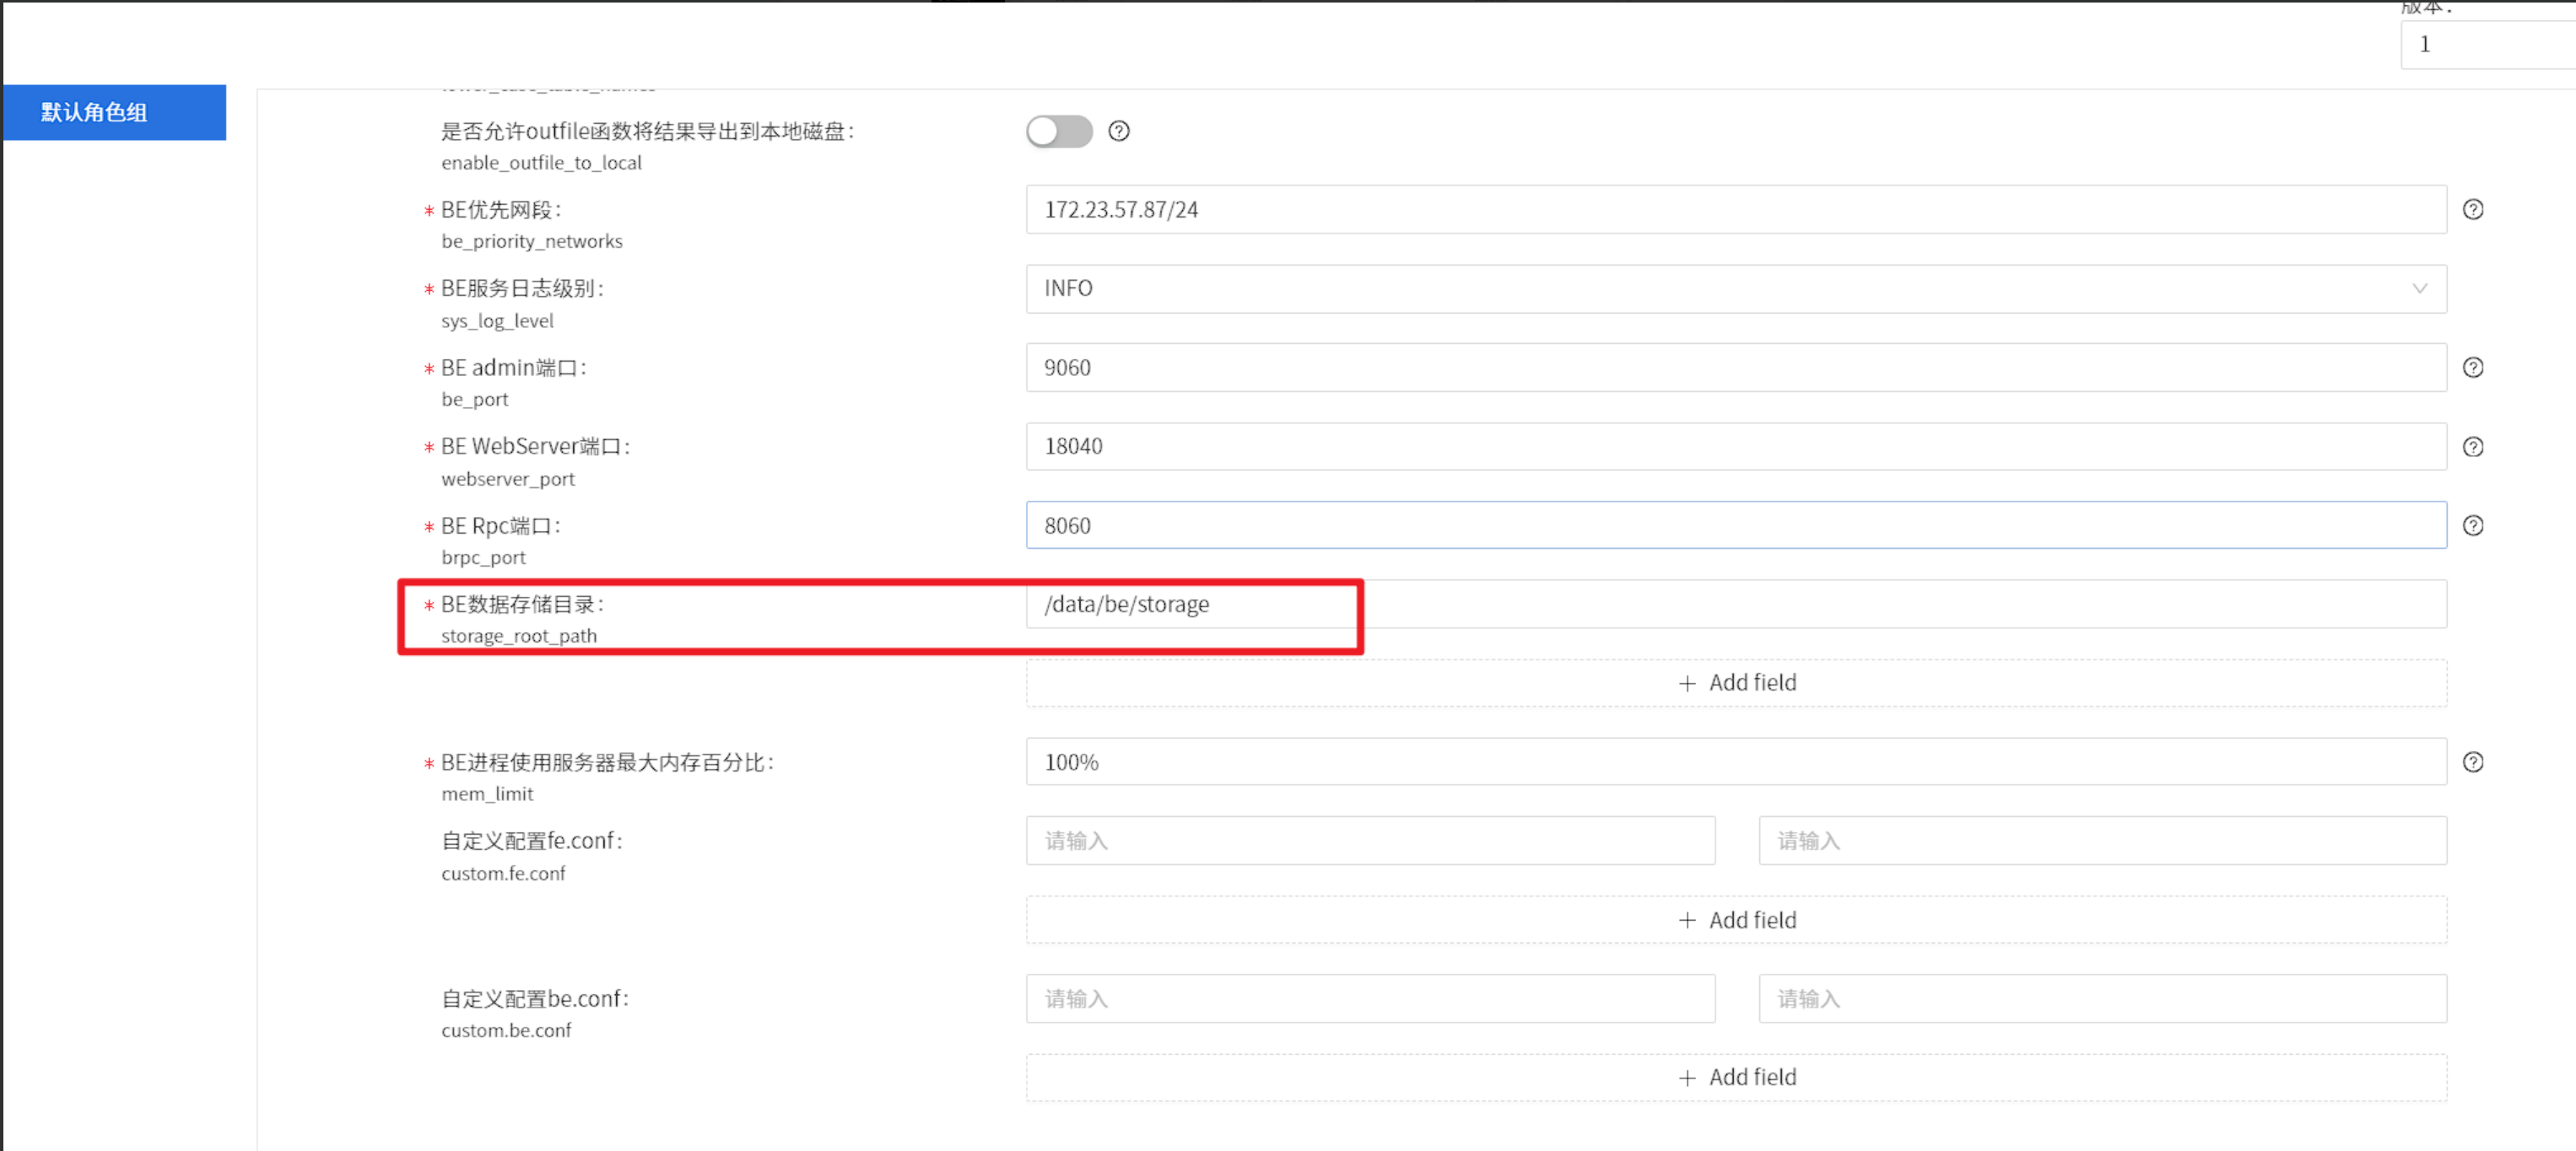This screenshot has height=1151, width=2576.
Task: Click first custom.fe.conf key input
Action: [x=1370, y=842]
